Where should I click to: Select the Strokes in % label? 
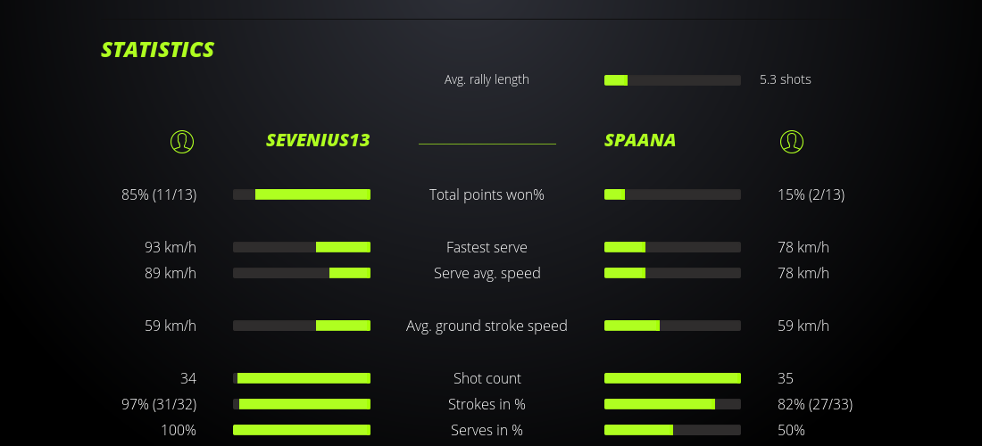(487, 404)
